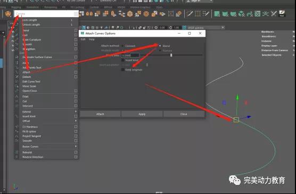The image size is (296, 194).
Task: Click the notepad edit icon at shelf end
Action: [282, 13]
